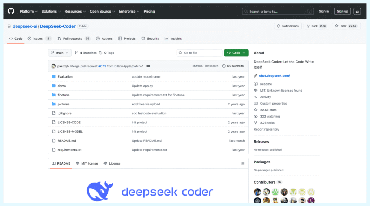Switch to the Actions tab
The height and width of the screenshot is (206, 370).
click(104, 38)
